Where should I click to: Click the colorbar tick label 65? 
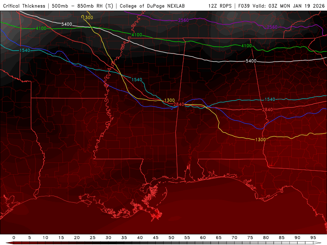219,238
